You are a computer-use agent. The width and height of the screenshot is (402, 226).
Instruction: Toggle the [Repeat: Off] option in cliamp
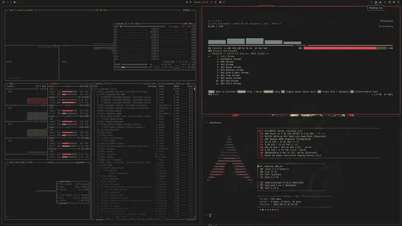247,54
